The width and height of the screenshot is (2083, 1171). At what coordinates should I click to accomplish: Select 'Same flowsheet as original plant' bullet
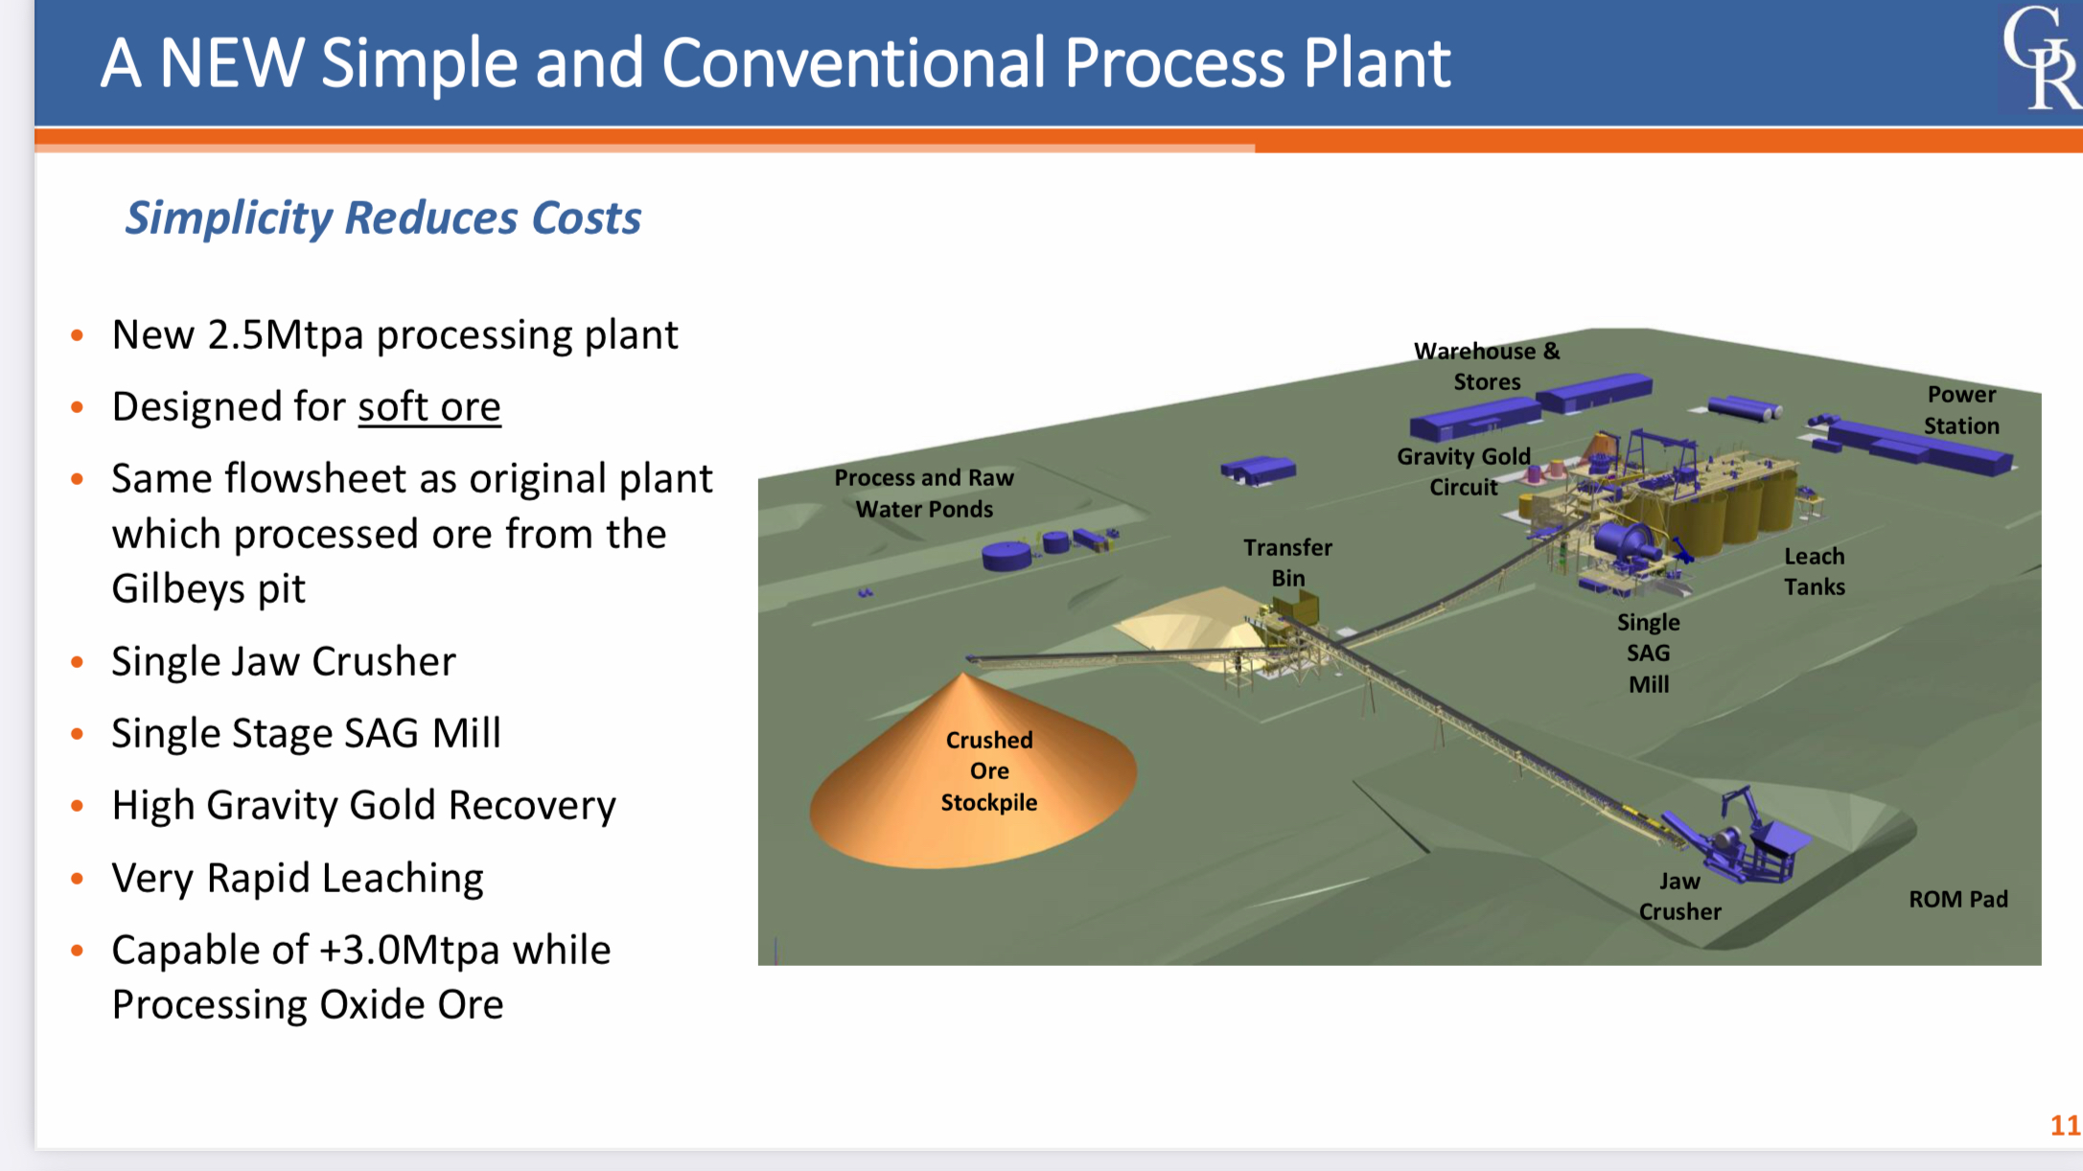pyautogui.click(x=412, y=478)
